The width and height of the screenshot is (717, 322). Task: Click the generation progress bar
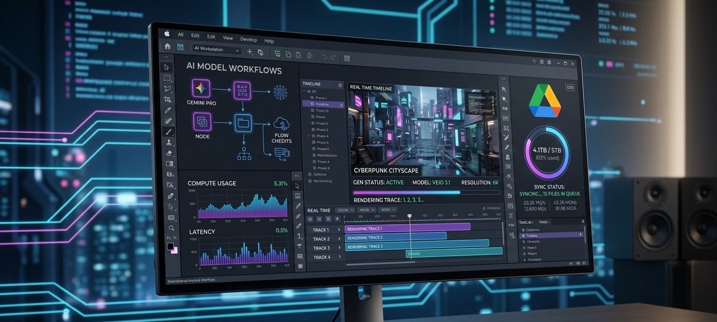(x=426, y=192)
